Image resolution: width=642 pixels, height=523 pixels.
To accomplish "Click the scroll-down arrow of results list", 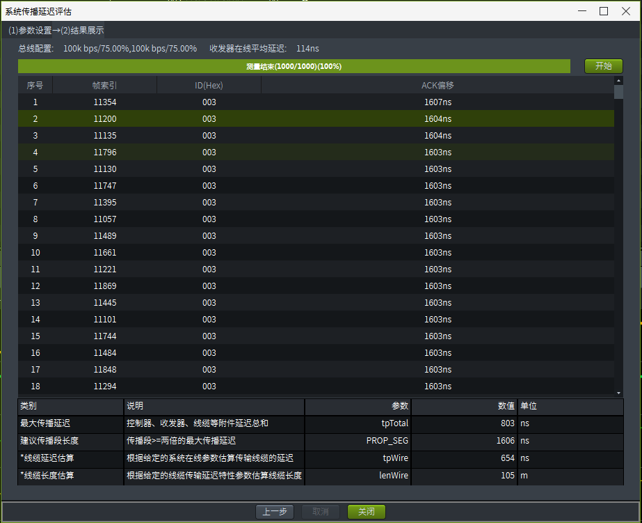I will [618, 393].
